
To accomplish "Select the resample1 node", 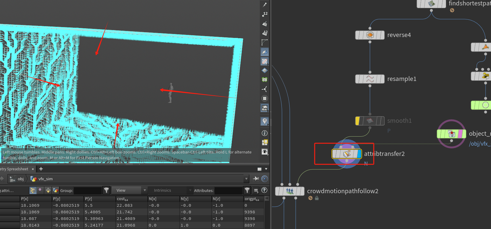I will click(x=370, y=79).
